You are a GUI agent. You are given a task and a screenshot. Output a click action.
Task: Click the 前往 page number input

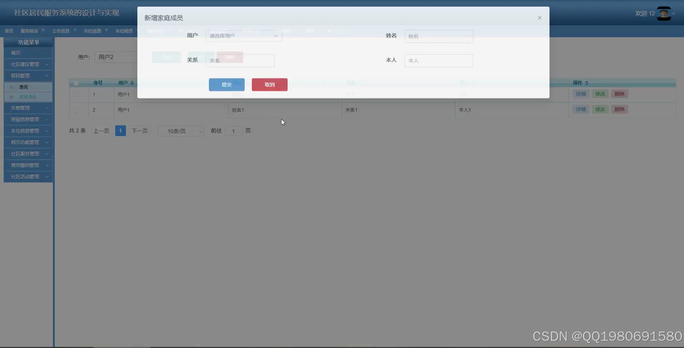[233, 131]
